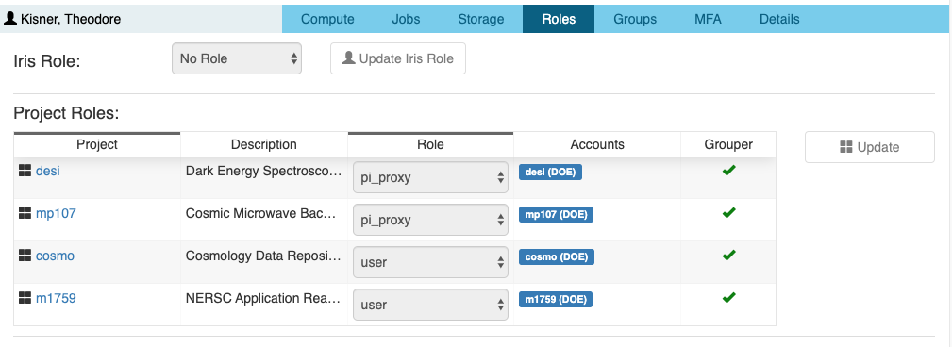Select the Roles tab

pos(559,19)
